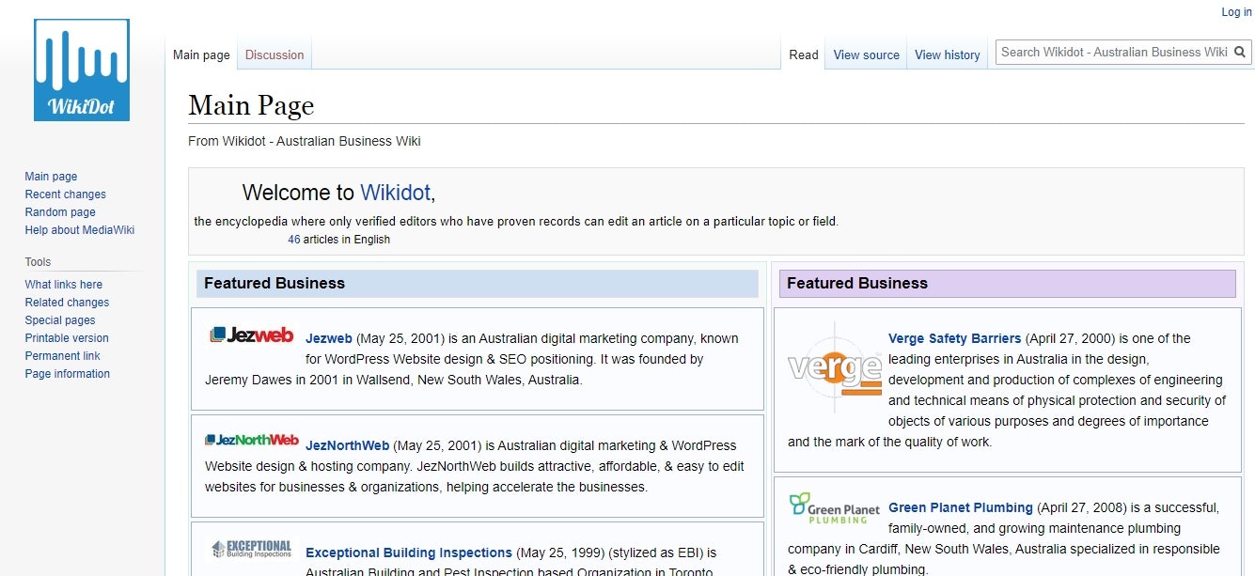Open the Log in page
This screenshot has height=576, width=1255.
(x=1235, y=11)
